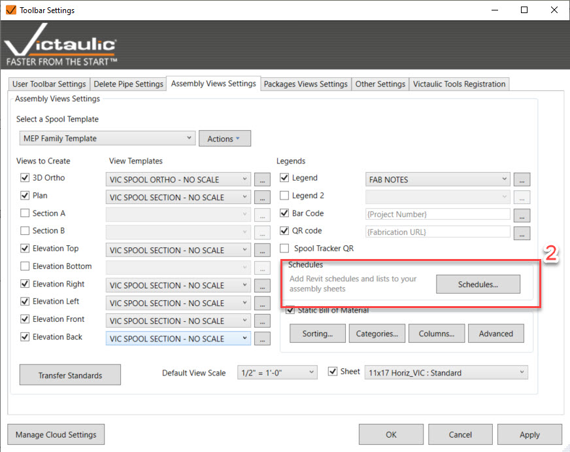Open the Victaulic Tools Registration tab
Screen dimensions: 570x452
coord(459,84)
